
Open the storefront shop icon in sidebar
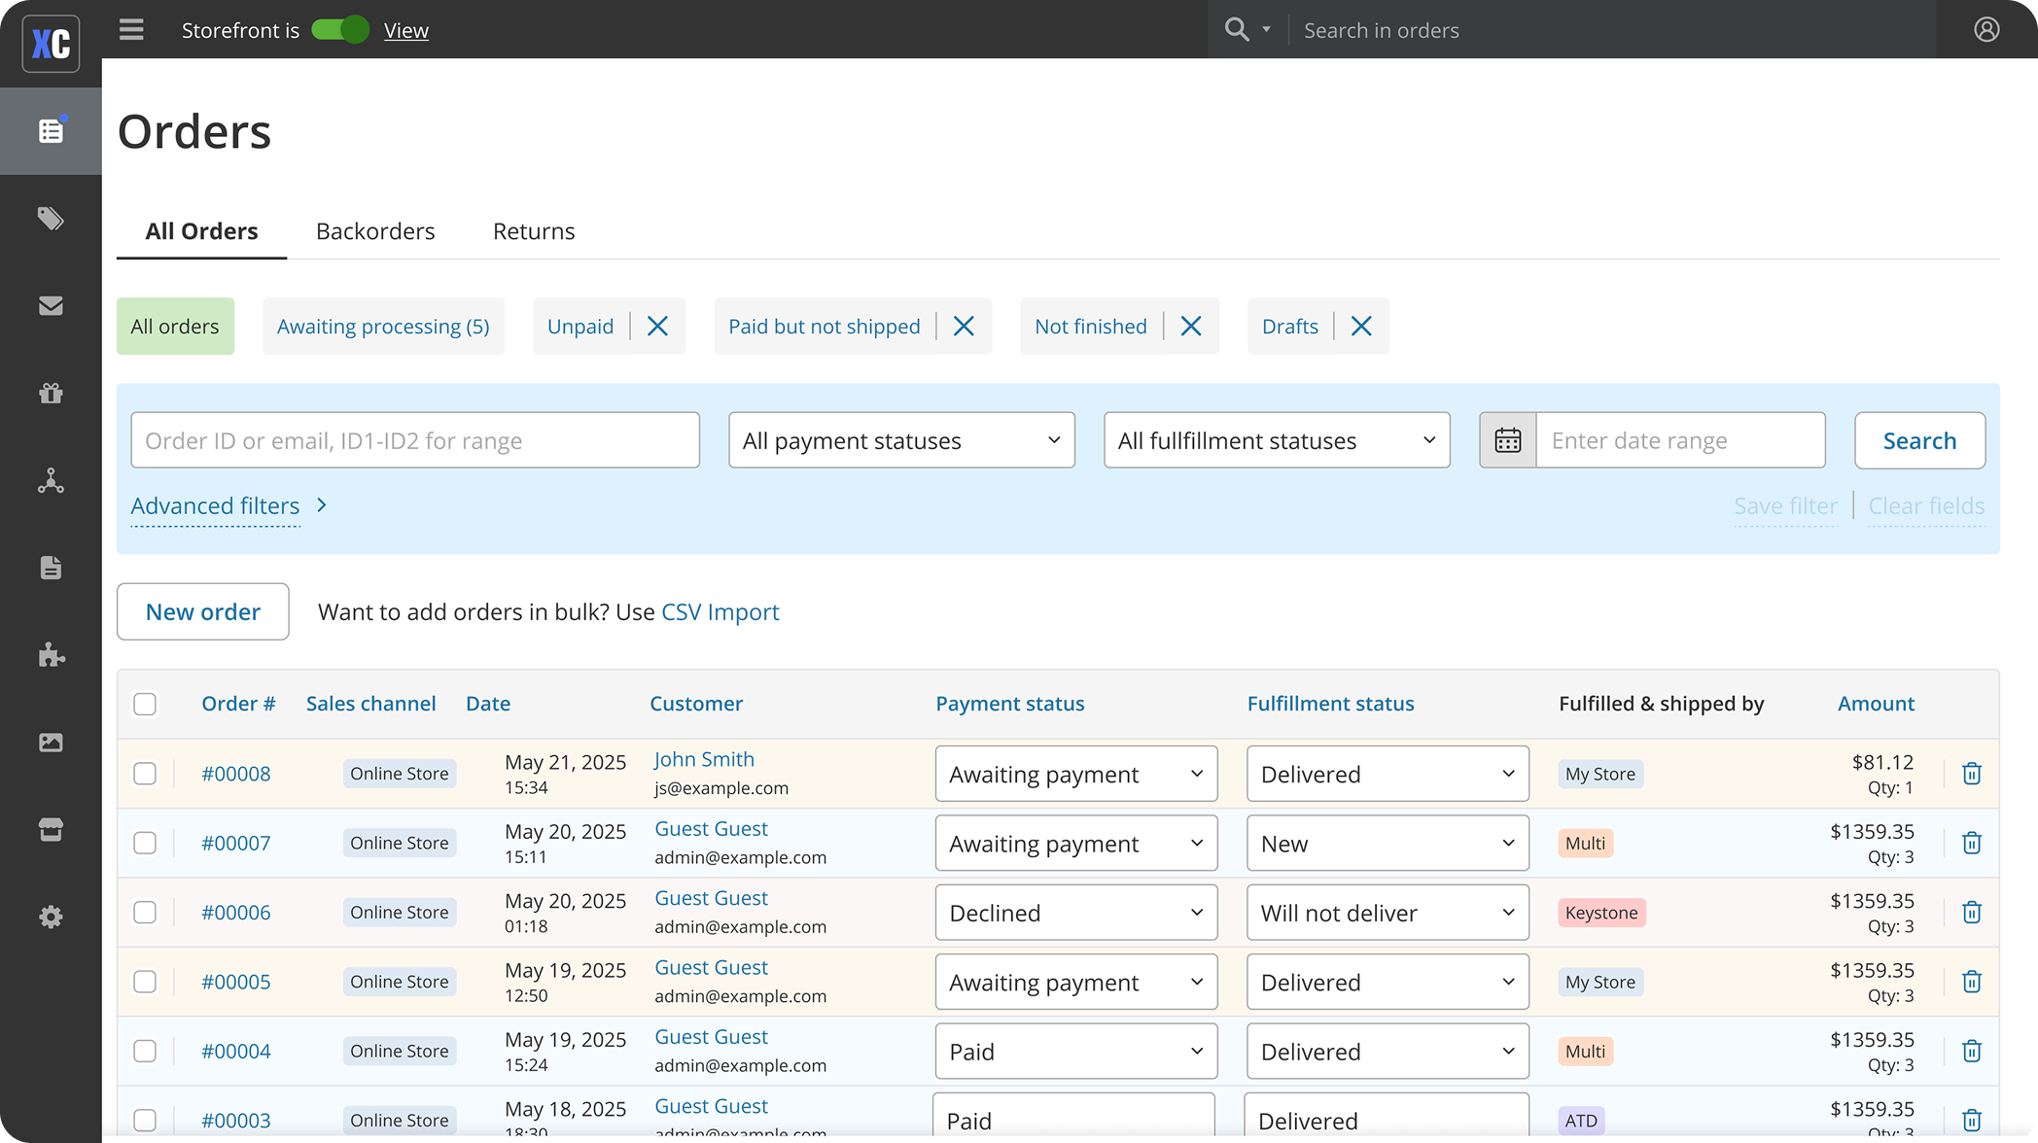(x=51, y=829)
